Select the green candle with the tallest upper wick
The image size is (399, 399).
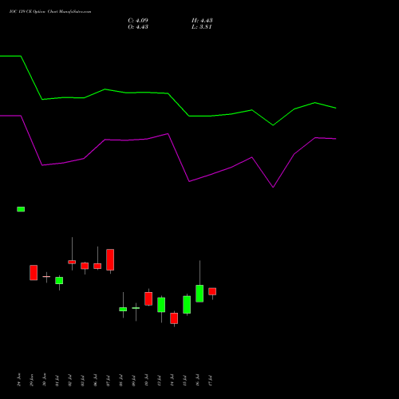coord(199,294)
